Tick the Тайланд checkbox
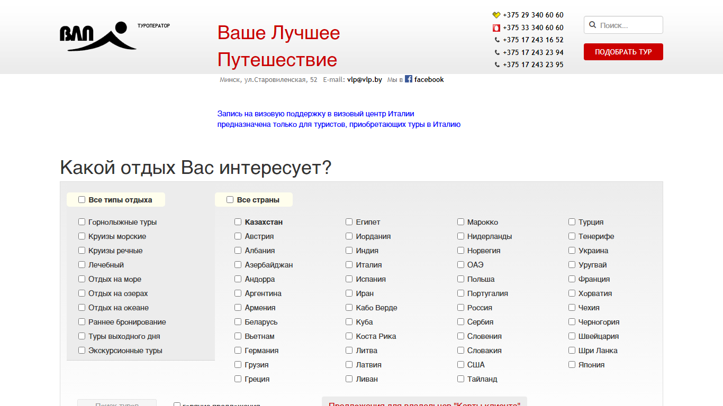The image size is (723, 406). click(x=461, y=379)
